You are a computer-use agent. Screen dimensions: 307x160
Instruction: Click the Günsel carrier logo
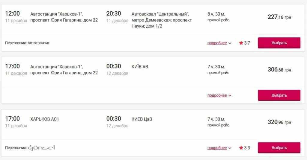click(41, 148)
